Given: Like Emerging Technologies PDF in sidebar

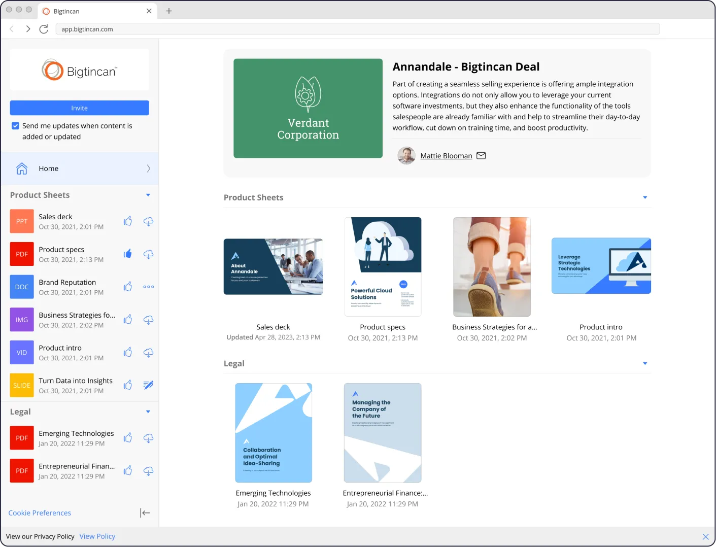Looking at the screenshot, I should (128, 437).
